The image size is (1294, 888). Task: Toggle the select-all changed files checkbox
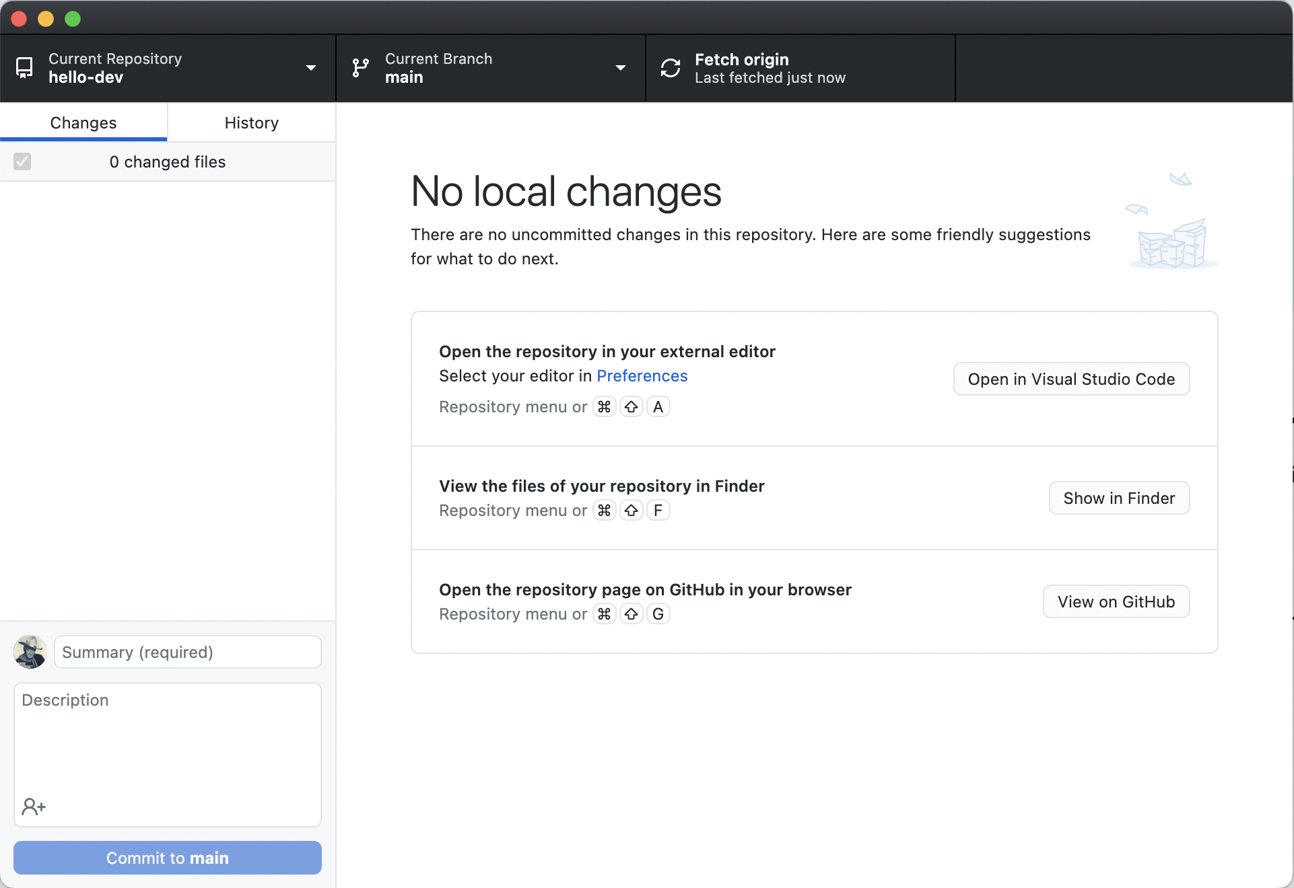(x=22, y=161)
